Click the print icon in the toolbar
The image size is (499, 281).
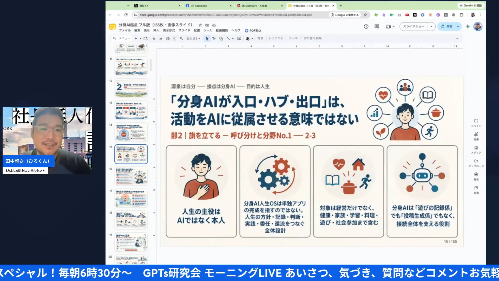coord(168,39)
